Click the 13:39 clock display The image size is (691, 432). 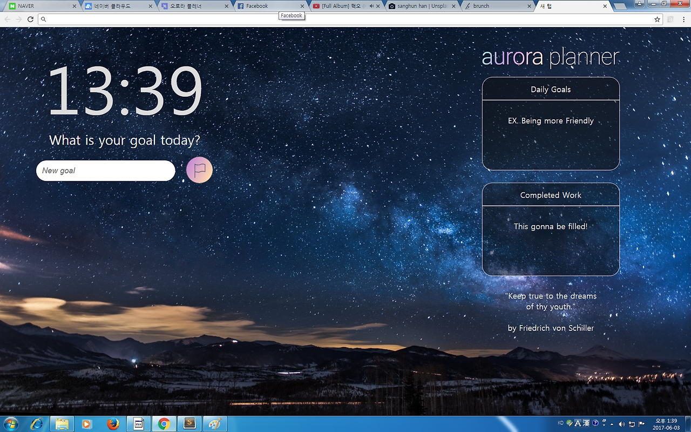tap(125, 92)
